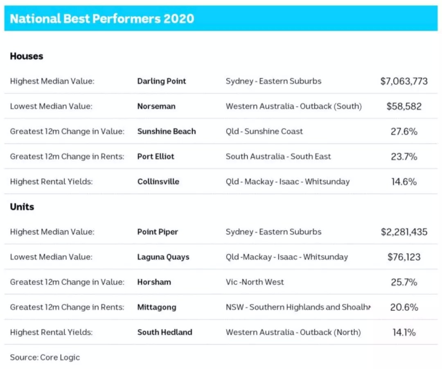
Task: Click the Source: Core Logic text
Action: pos(45,357)
